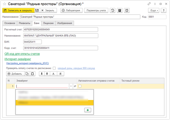170x120 pixels.
Task: Click the Расчетный счет field
Action: tap(61, 30)
